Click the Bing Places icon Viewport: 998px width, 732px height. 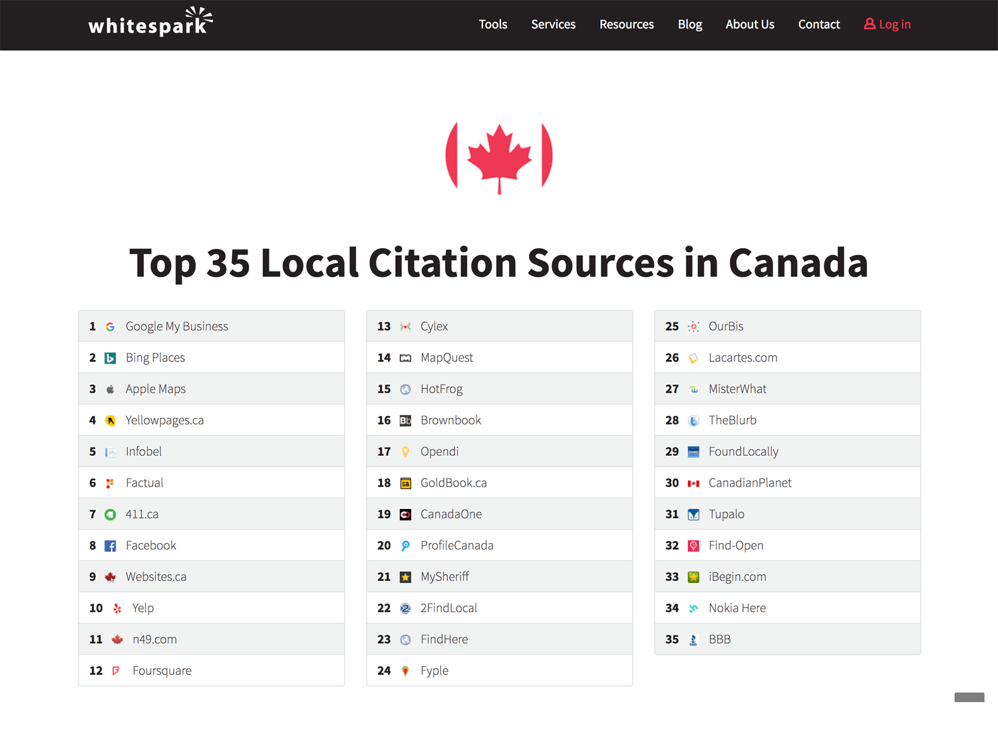[110, 358]
